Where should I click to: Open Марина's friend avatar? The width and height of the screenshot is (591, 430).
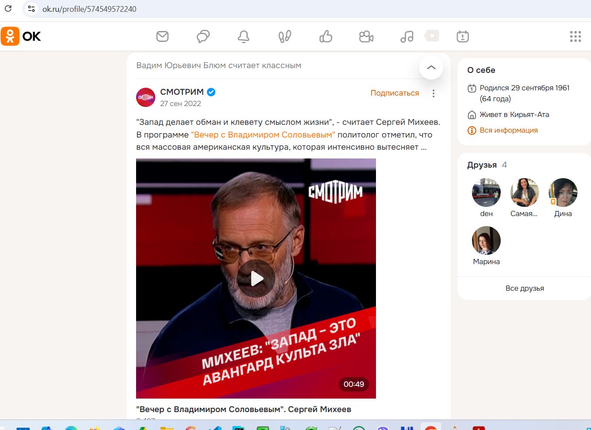486,240
